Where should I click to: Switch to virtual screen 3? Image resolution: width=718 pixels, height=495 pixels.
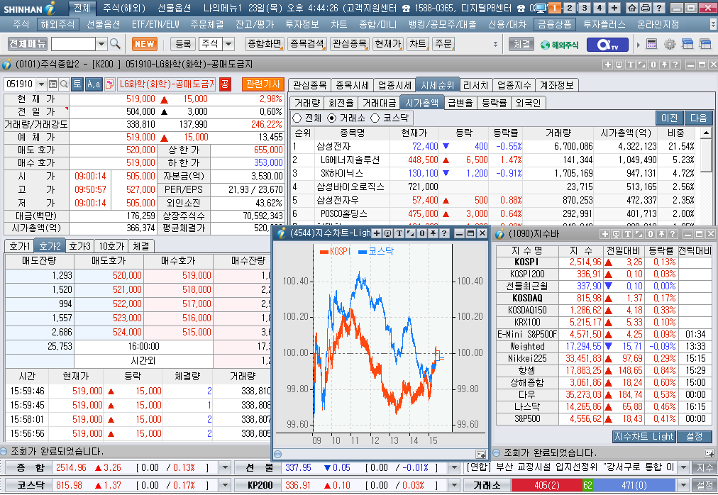[x=585, y=8]
